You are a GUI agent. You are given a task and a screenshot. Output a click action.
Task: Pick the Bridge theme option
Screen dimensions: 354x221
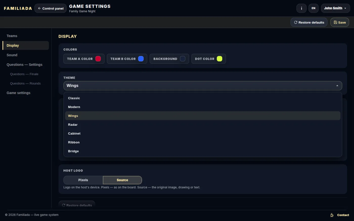(203, 151)
